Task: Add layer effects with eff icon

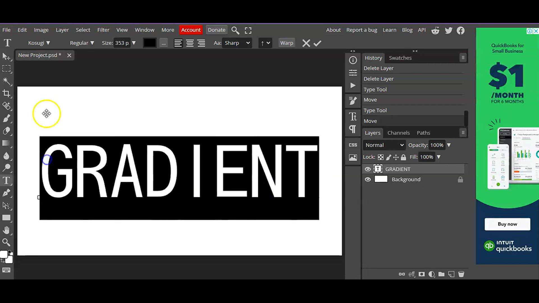Action: click(412, 274)
